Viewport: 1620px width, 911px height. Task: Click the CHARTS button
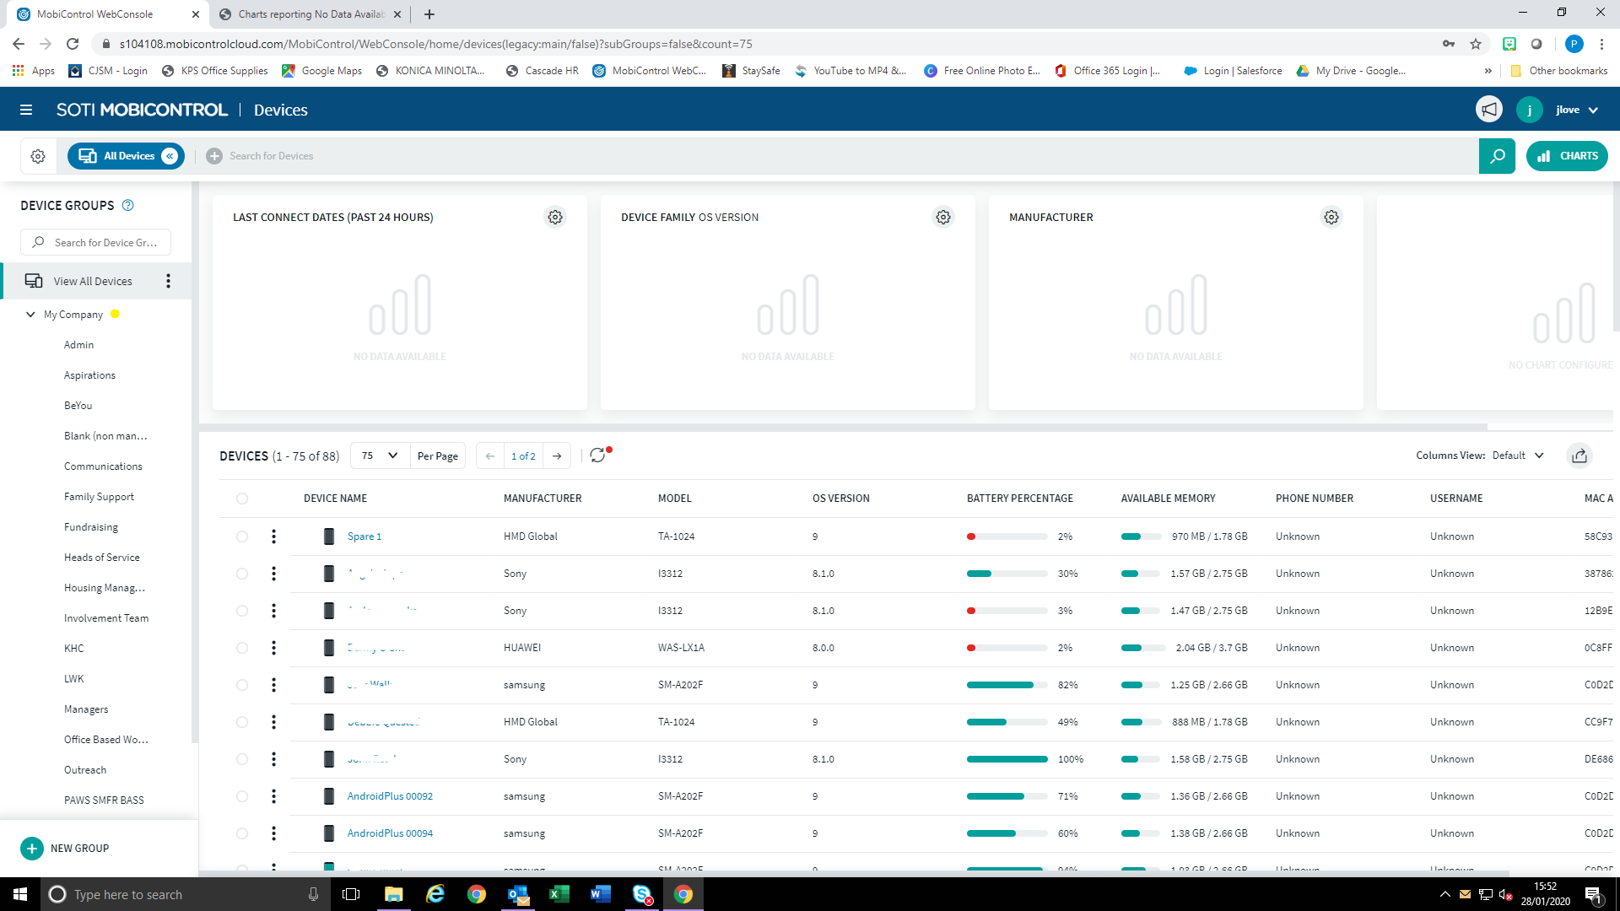[x=1567, y=156]
